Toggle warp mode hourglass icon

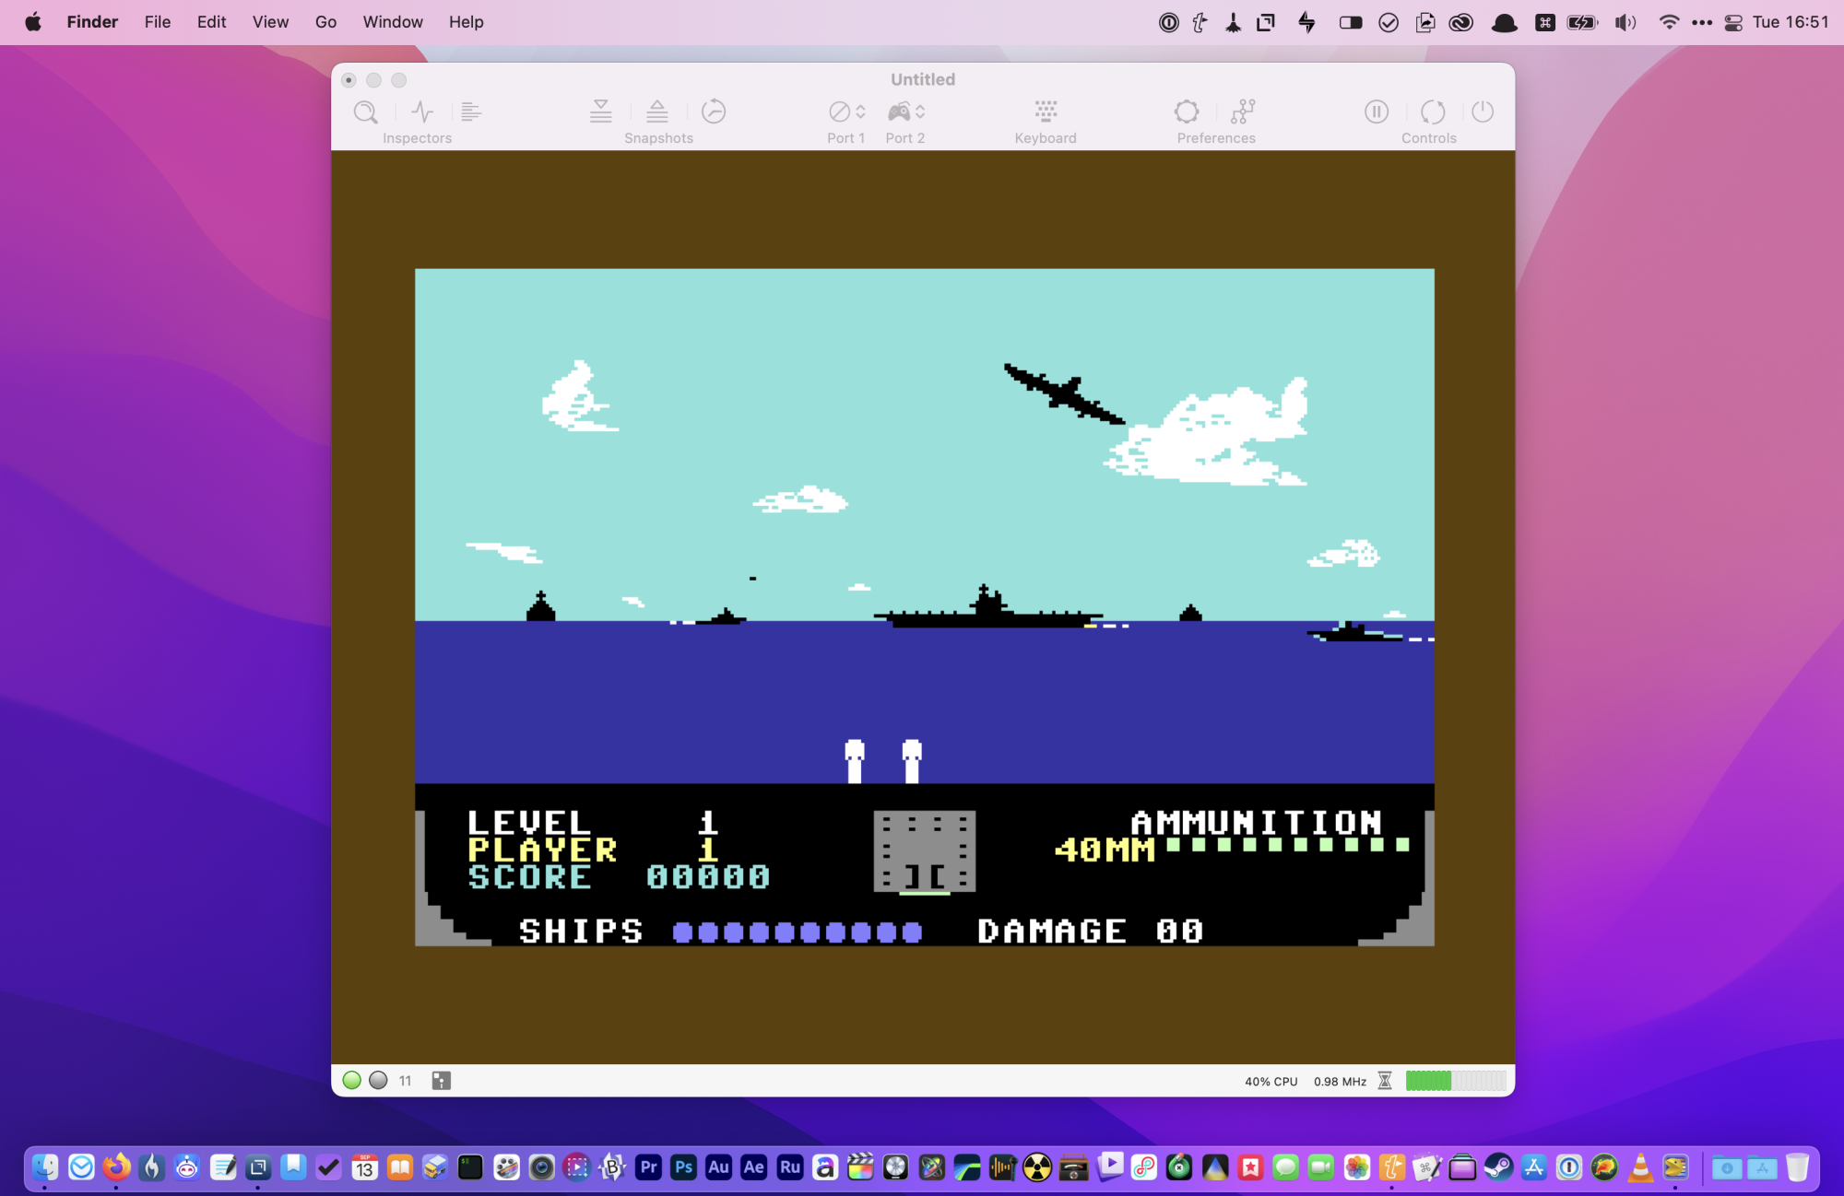1385,1081
